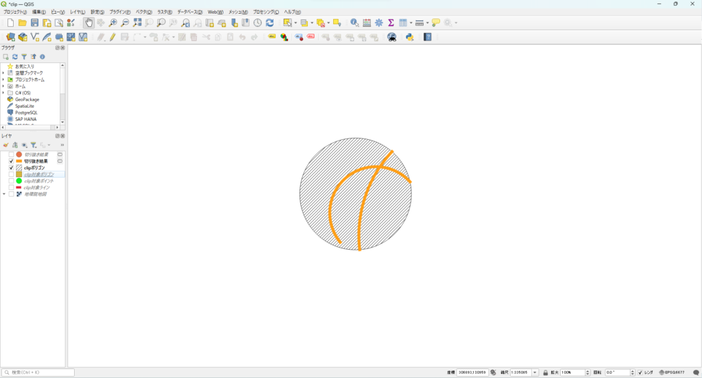Open the scale dropdown in status bar
The image size is (702, 378).
[x=535, y=373]
